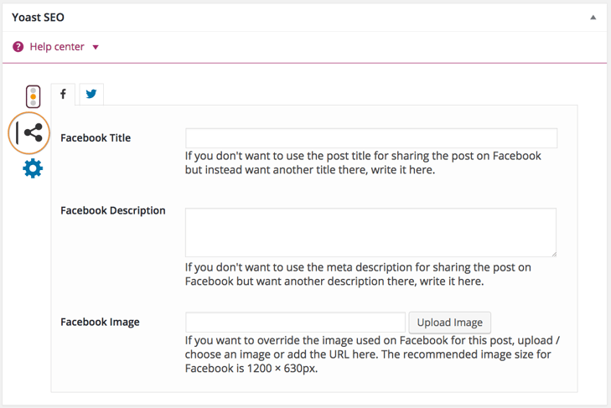Click the Facebook Description label
Image resolution: width=611 pixels, height=408 pixels.
tap(113, 211)
